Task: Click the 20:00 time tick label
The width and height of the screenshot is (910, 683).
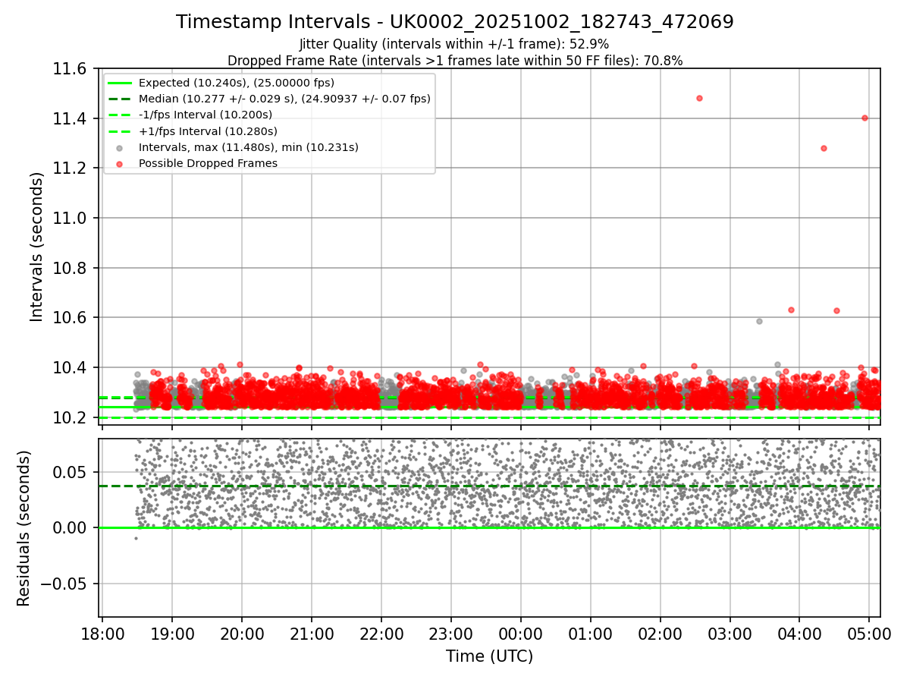Action: pyautogui.click(x=242, y=633)
